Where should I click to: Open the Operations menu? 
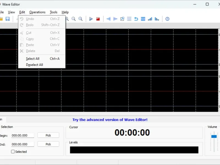37,12
